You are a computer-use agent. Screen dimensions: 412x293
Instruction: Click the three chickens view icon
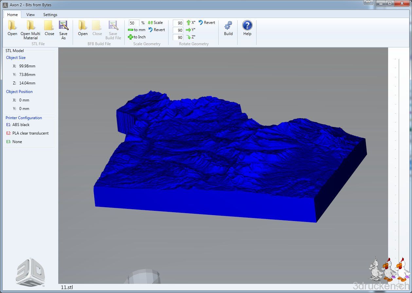coord(389,269)
